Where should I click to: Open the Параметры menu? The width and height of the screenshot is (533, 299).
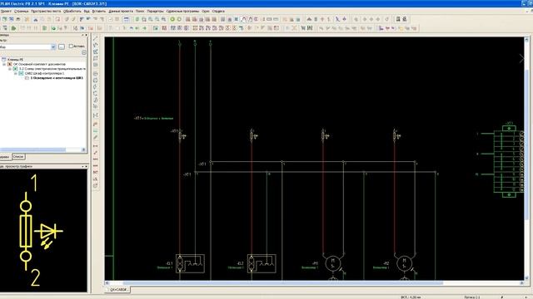tap(155, 11)
